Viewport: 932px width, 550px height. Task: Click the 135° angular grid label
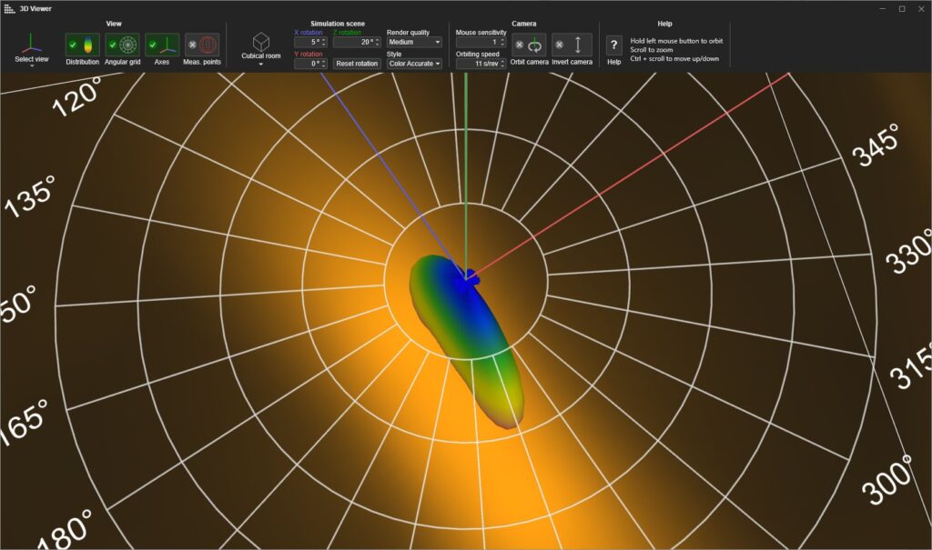pyautogui.click(x=31, y=196)
